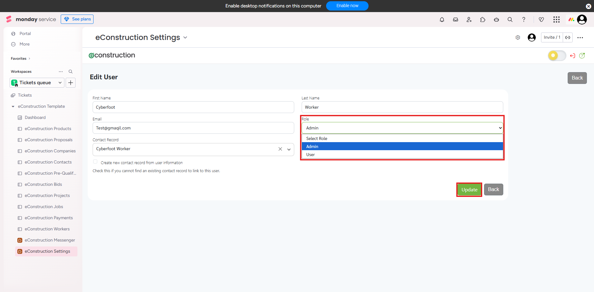Click the Email input field

tap(193, 128)
